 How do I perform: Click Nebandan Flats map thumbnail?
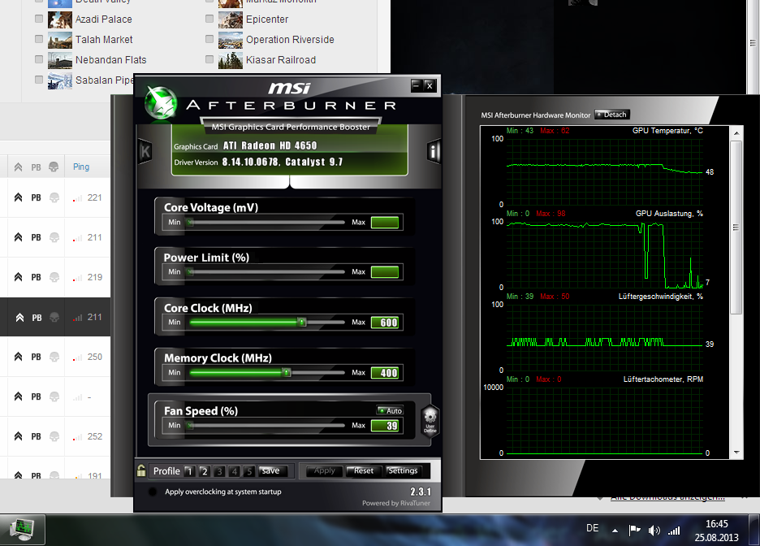pyautogui.click(x=60, y=60)
